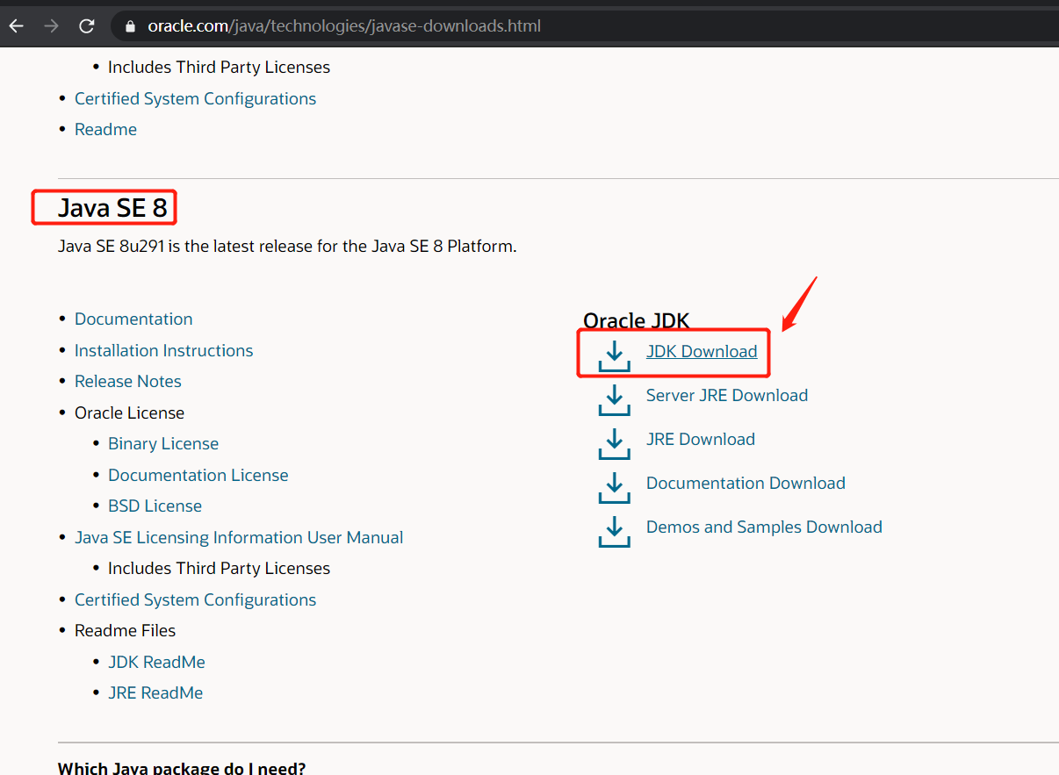Screen dimensions: 1059x775
Task: Click the Demos and Samples download icon
Action: pyautogui.click(x=615, y=532)
